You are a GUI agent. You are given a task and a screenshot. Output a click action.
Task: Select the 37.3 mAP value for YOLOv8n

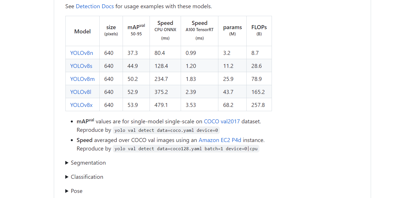[x=133, y=53]
